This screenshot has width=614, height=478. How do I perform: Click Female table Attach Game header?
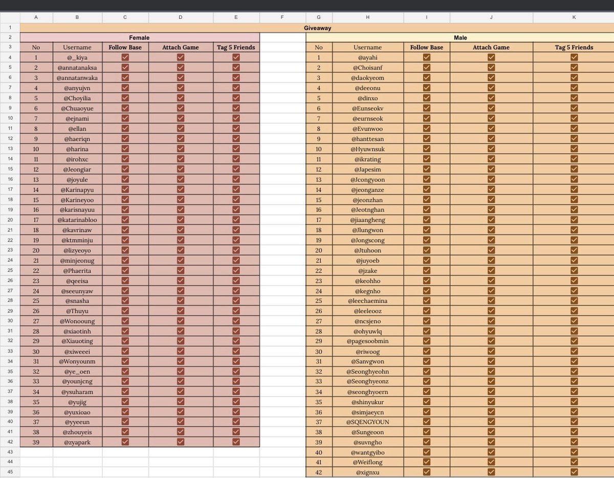[x=181, y=47]
